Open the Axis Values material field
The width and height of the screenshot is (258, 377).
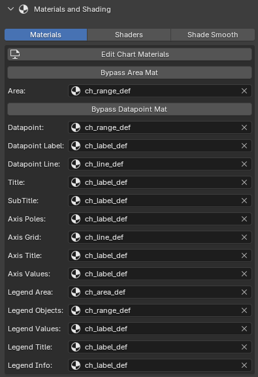click(160, 274)
